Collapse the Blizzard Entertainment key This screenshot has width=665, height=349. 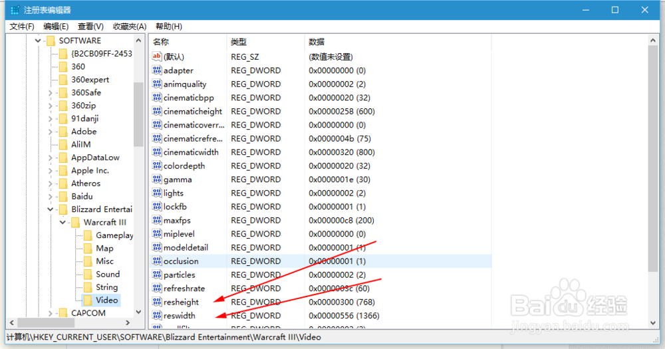[50, 209]
